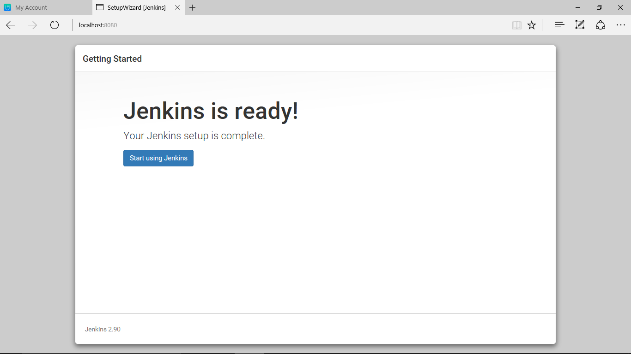Click the Jenkins 2.90 version text
The height and width of the screenshot is (354, 631).
(x=103, y=329)
